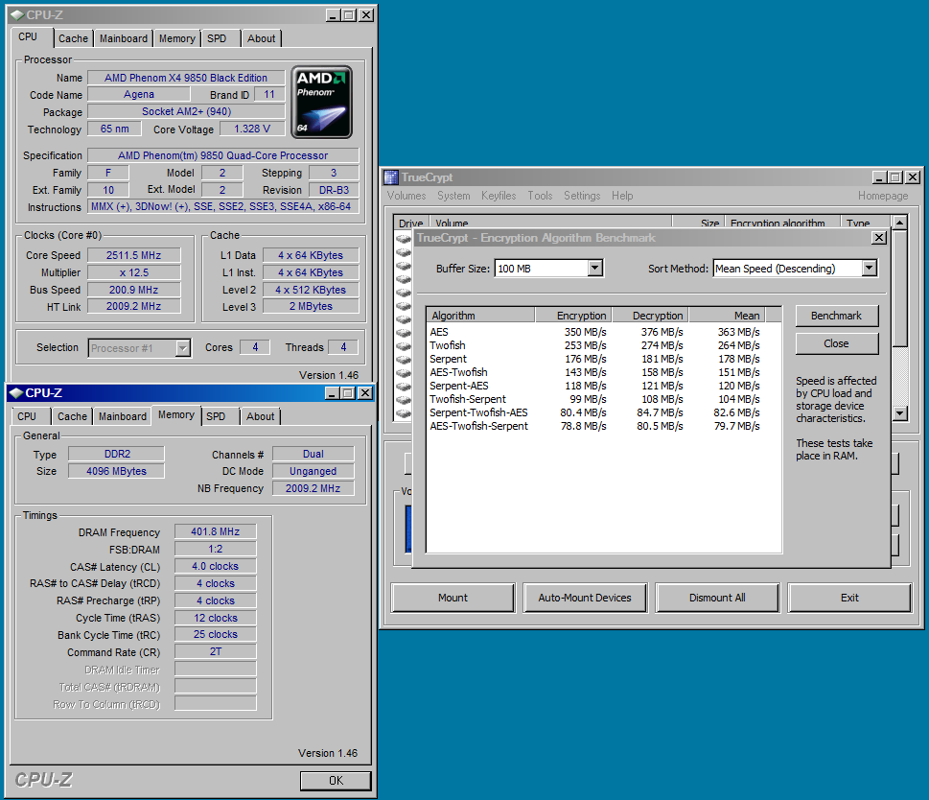The width and height of the screenshot is (929, 800).
Task: Click the memory Size value 4096 MBytes
Action: click(x=116, y=471)
